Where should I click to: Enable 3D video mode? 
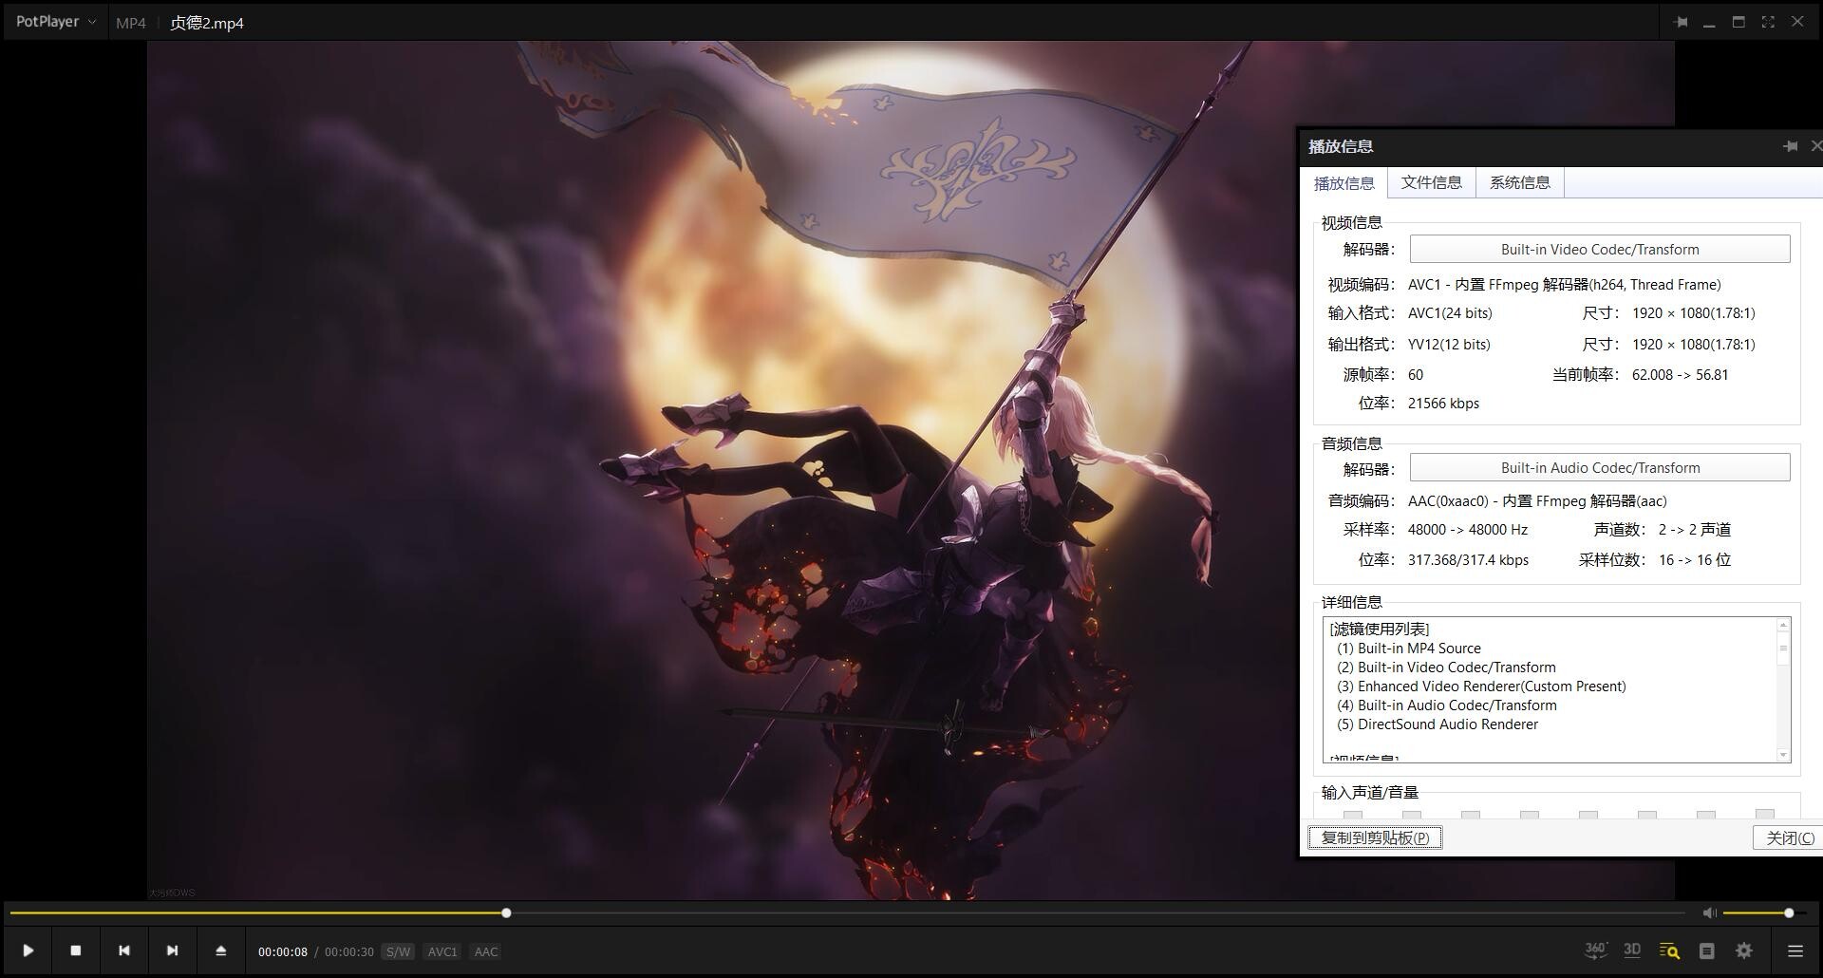[1633, 950]
